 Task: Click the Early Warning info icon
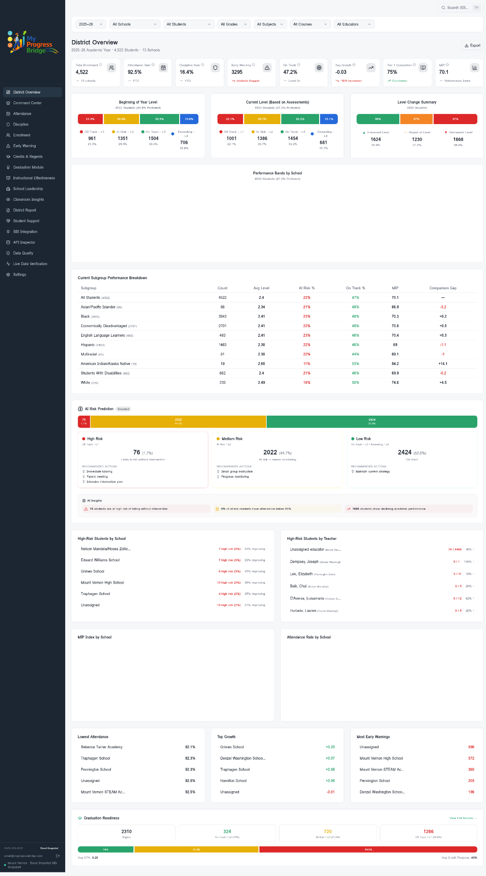tap(253, 65)
